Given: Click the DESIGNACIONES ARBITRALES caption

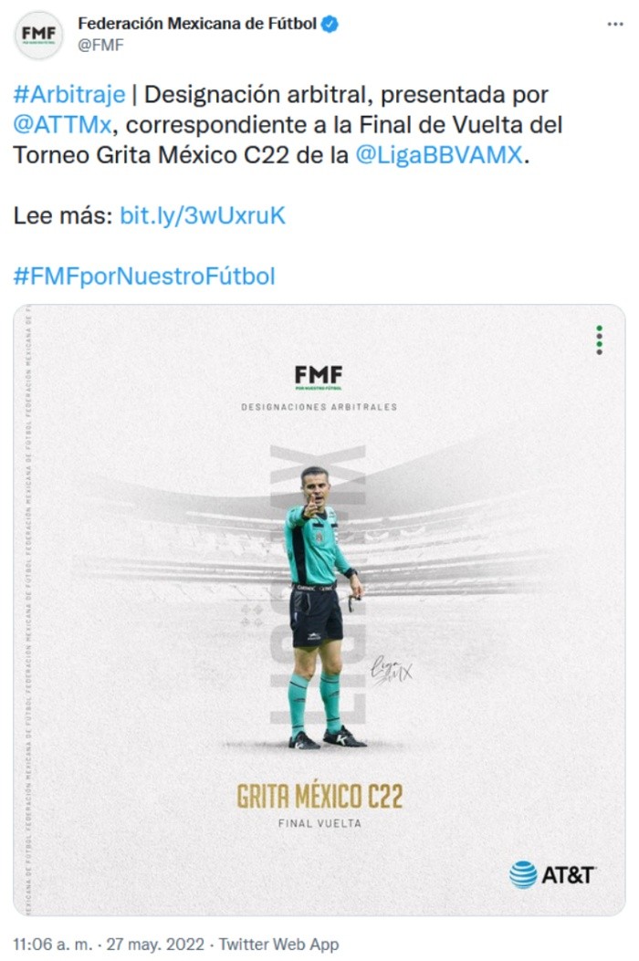Looking at the screenshot, I should [x=319, y=407].
